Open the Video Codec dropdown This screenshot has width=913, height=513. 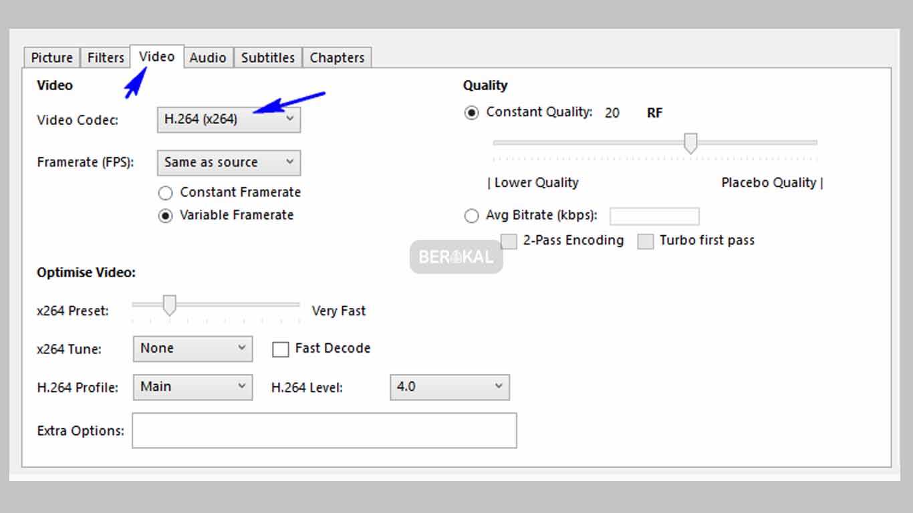[x=228, y=119]
